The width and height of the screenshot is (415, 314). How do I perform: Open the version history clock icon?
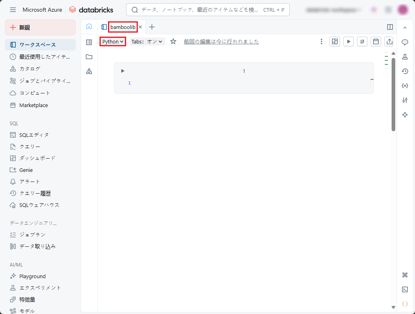tap(405, 71)
